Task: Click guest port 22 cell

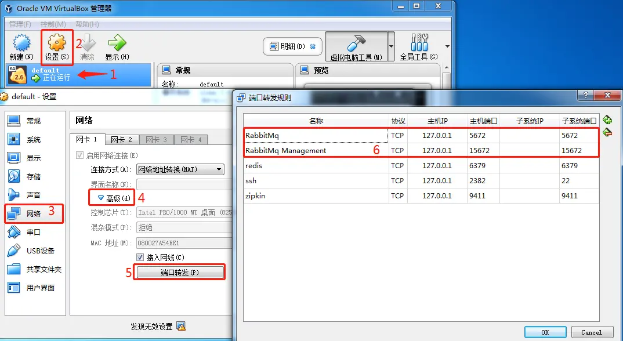Action: point(579,181)
